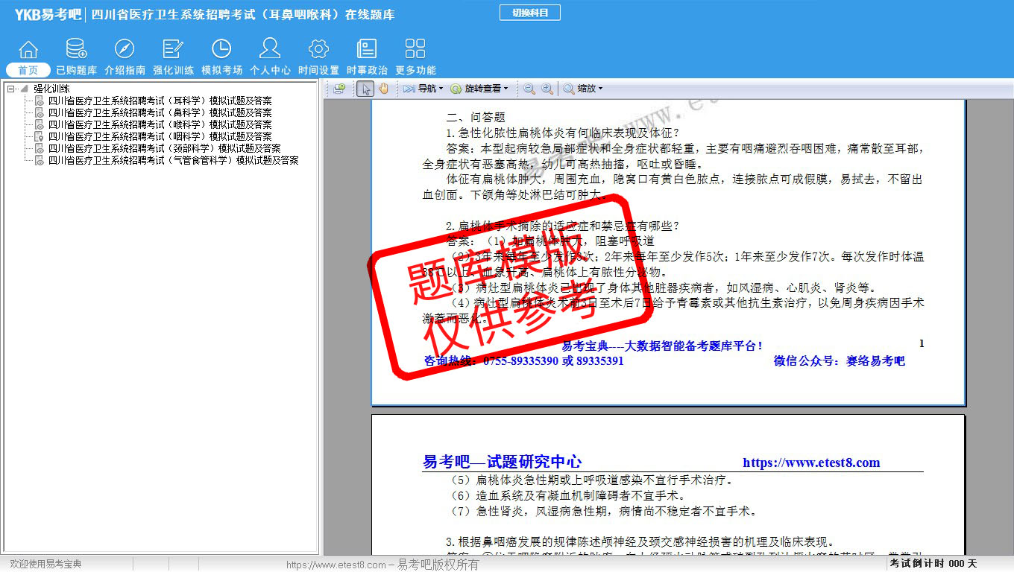Open the 时间设置 gear icon
This screenshot has height=572, width=1014.
coord(318,49)
